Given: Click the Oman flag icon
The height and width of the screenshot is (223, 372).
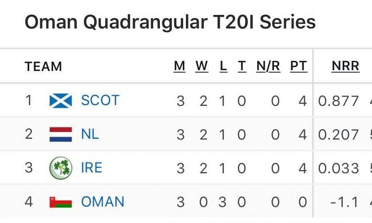Looking at the screenshot, I should tap(61, 202).
